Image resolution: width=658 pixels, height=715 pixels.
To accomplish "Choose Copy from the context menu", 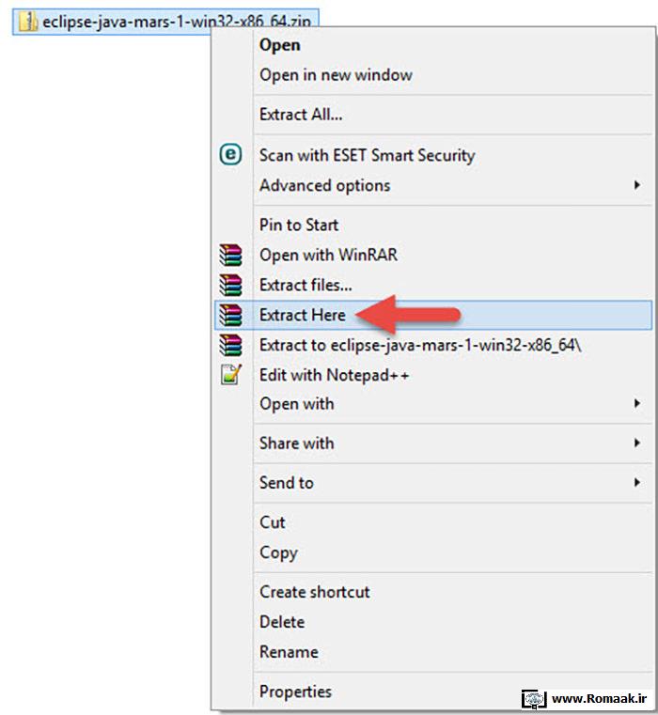I will (x=432, y=552).
